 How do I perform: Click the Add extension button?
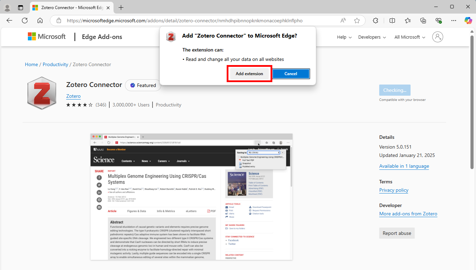[x=249, y=74]
